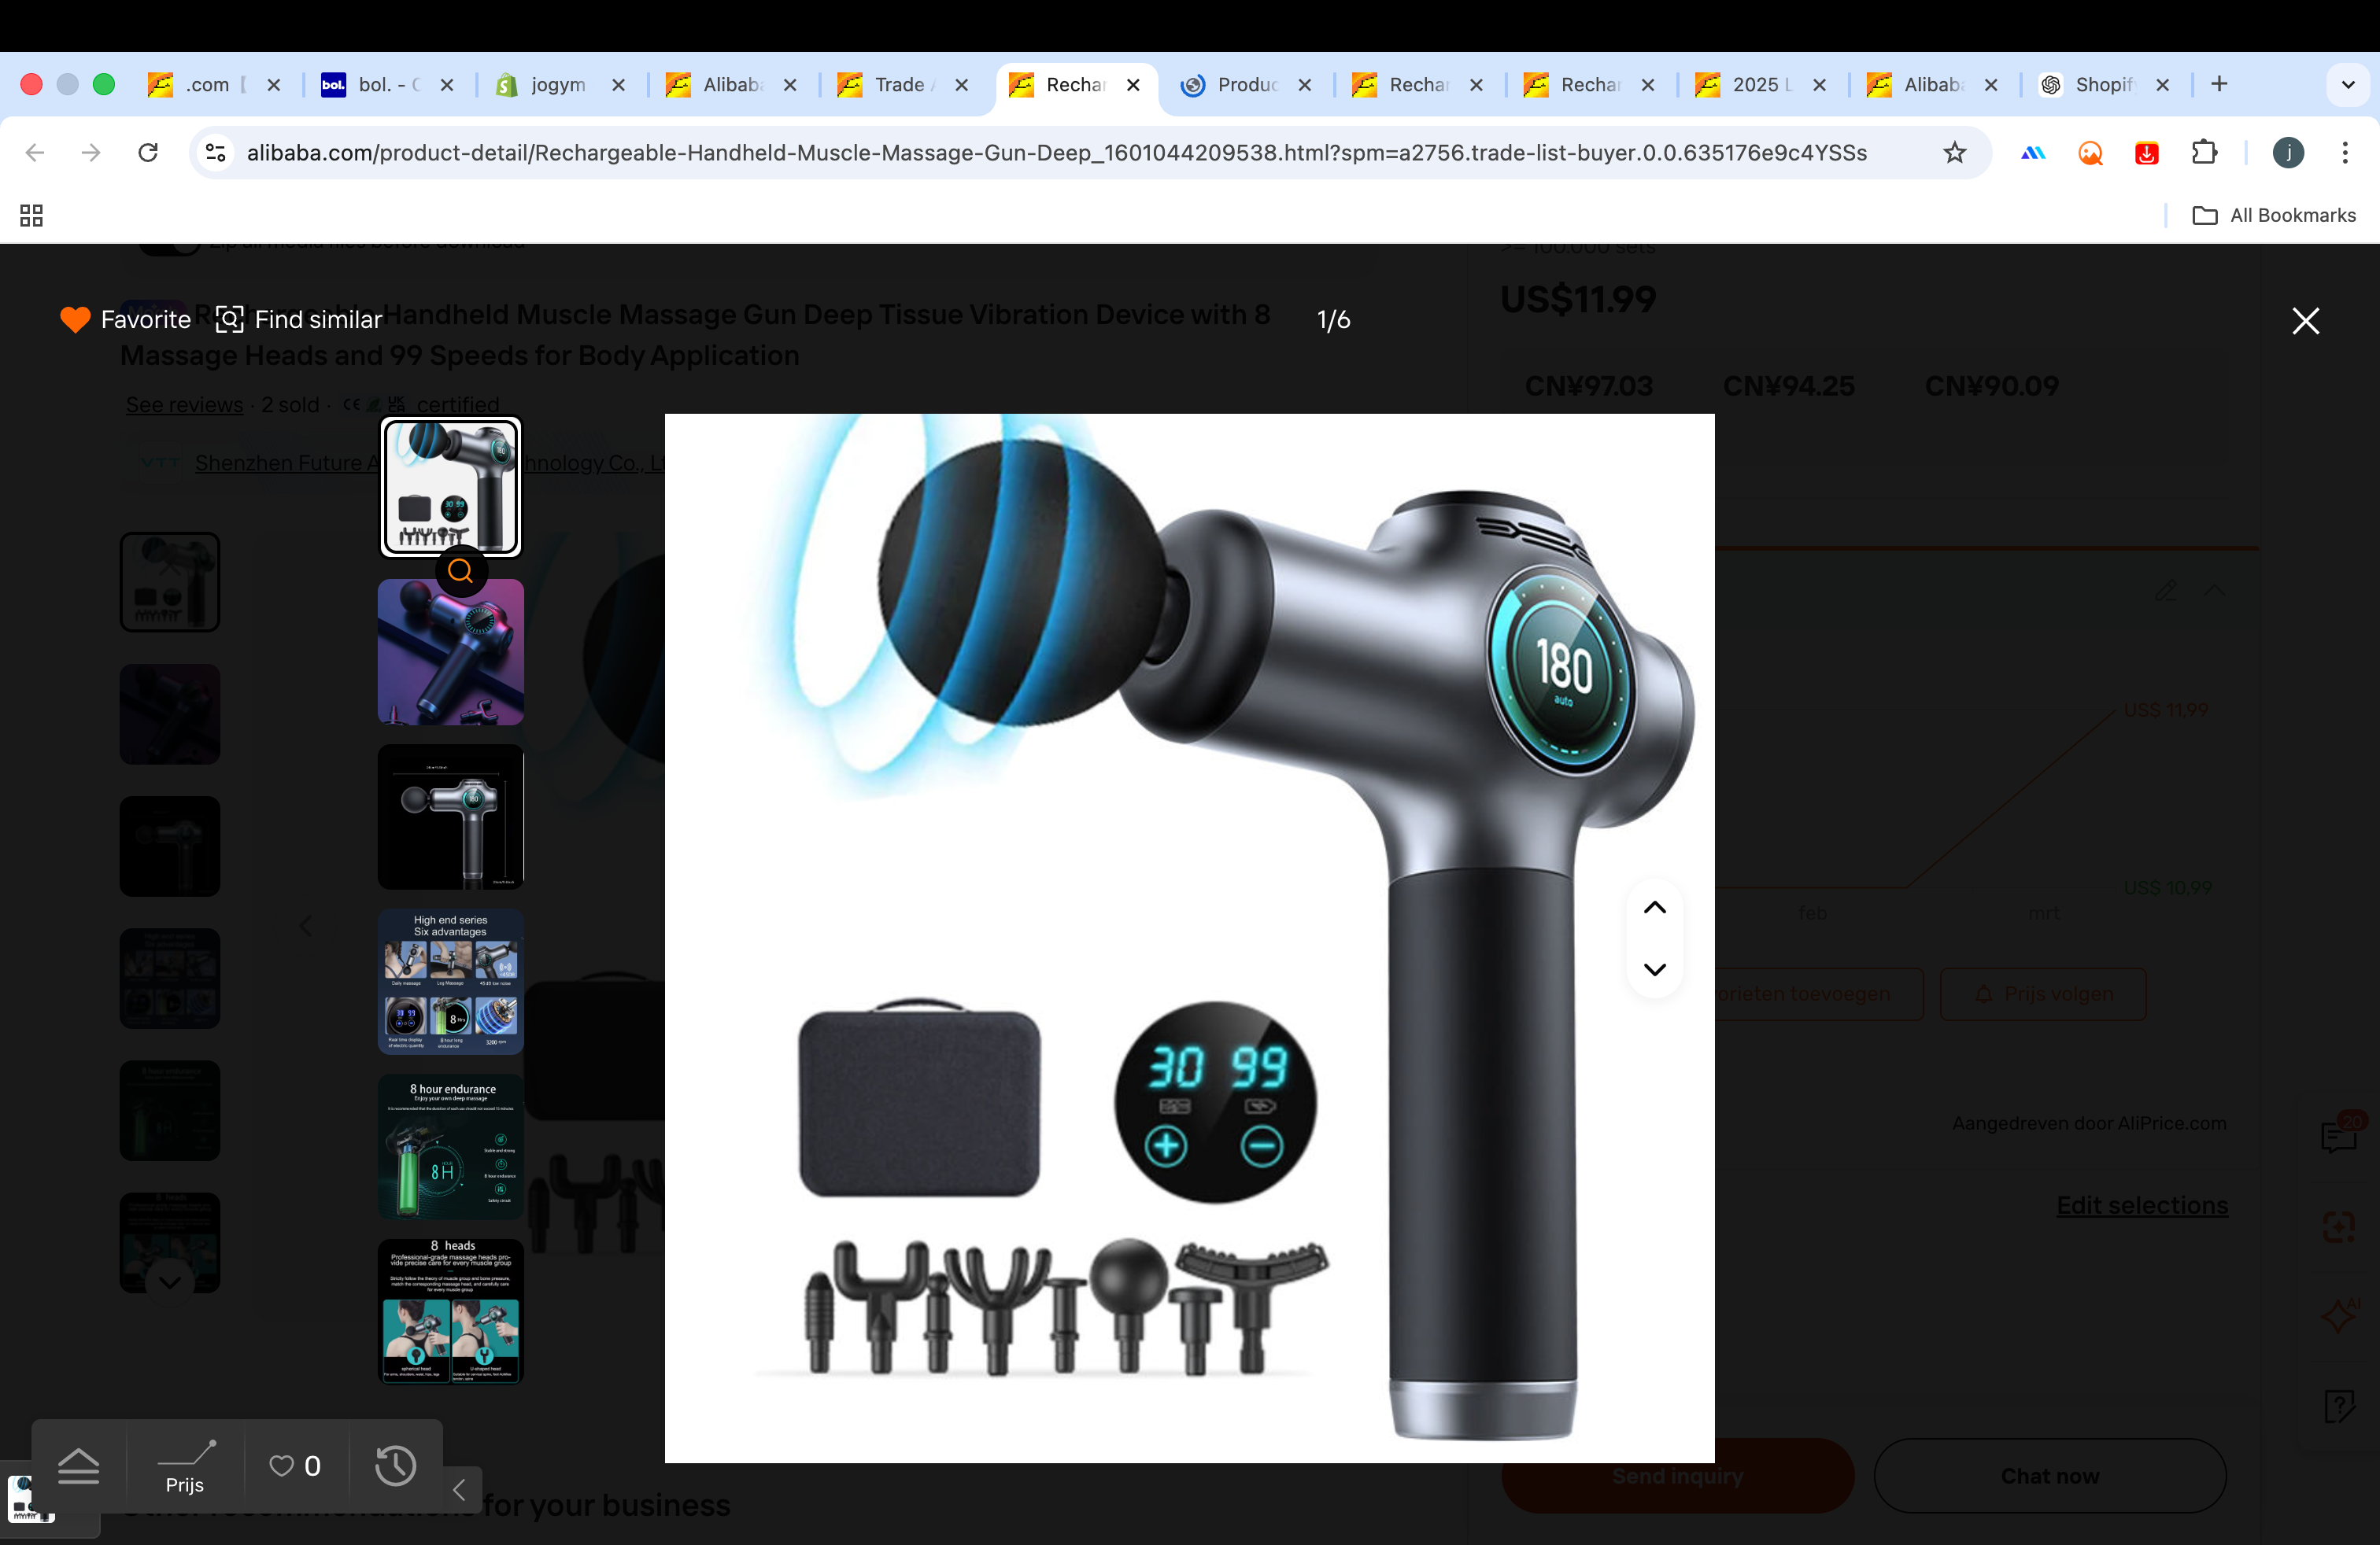Open the red download extension icon
This screenshot has height=1545, width=2380.
2146,153
